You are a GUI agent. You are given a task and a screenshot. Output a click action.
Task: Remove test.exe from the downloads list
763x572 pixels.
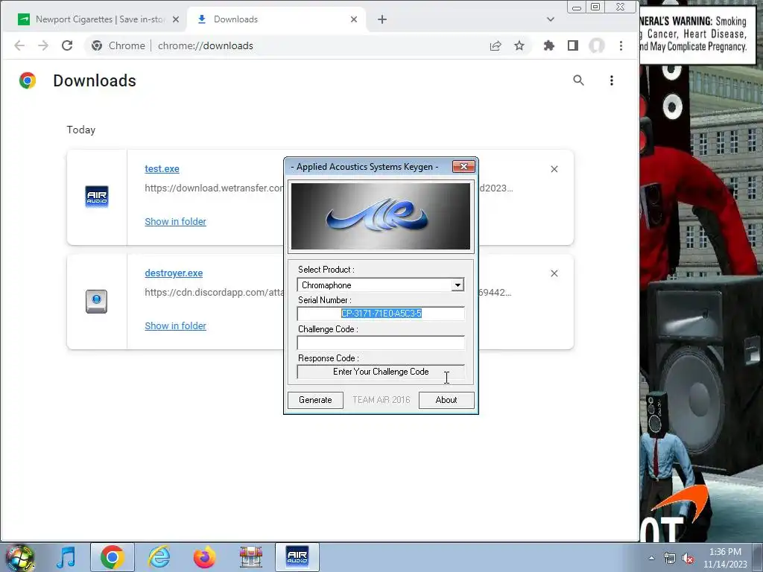point(554,169)
